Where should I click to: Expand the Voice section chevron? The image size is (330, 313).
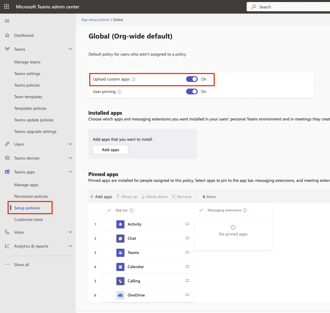point(70,232)
